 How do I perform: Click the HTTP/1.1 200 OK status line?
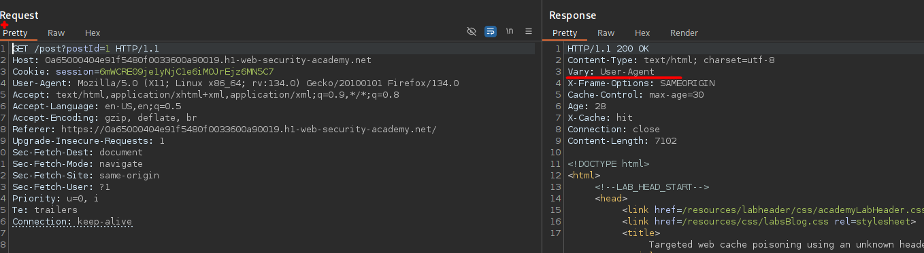[x=608, y=49]
